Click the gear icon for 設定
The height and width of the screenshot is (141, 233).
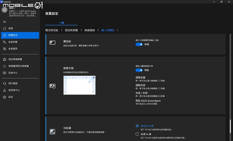(4, 97)
